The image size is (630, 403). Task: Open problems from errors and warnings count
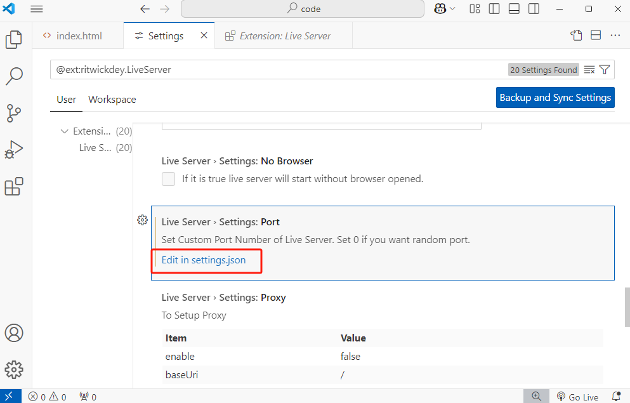[48, 397]
